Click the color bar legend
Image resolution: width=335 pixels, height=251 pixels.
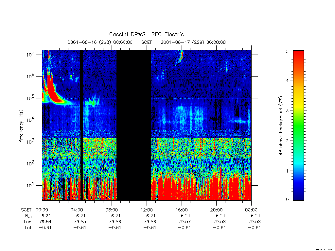298,125
